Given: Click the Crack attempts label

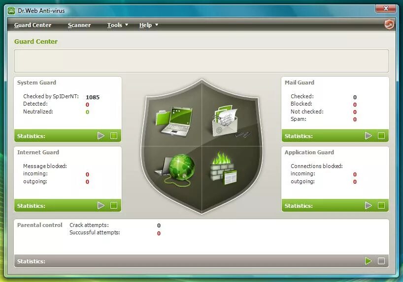Looking at the screenshot, I should [89, 225].
